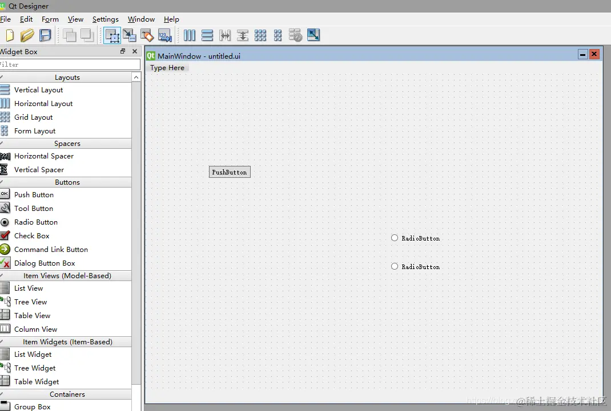The image size is (611, 411).
Task: Close the Widget Box panel
Action: 134,51
